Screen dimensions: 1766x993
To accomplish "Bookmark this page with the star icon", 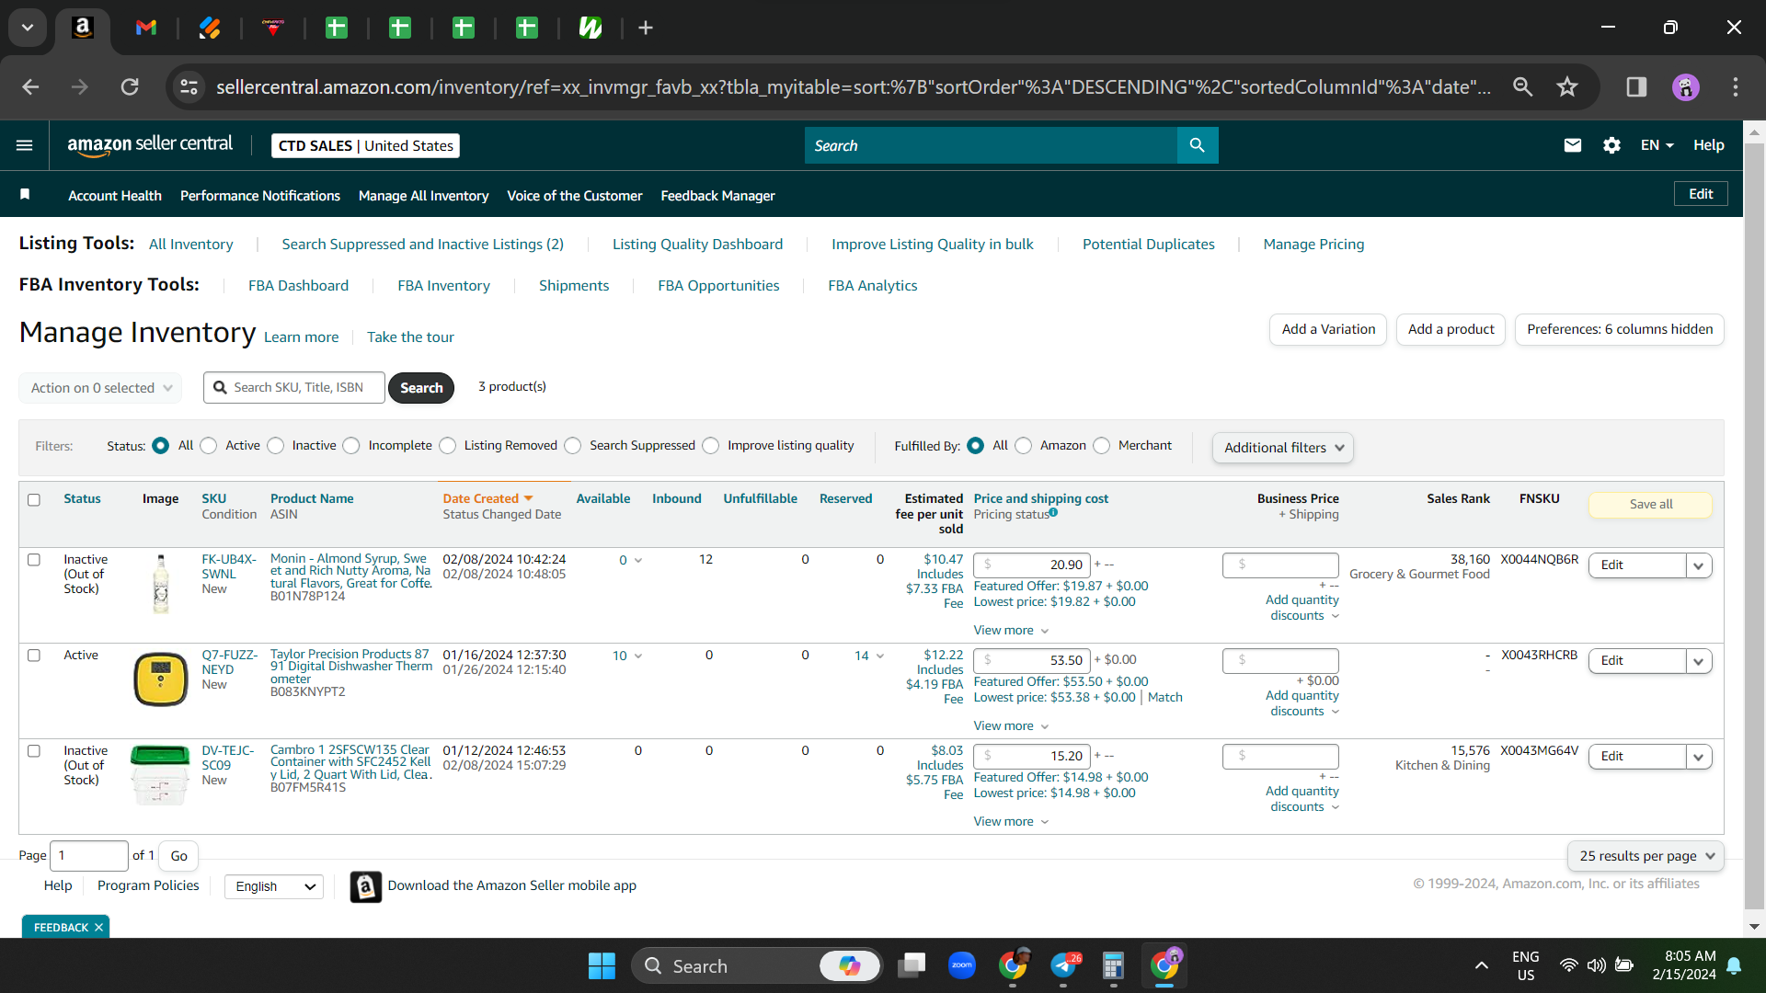I will (x=1567, y=87).
